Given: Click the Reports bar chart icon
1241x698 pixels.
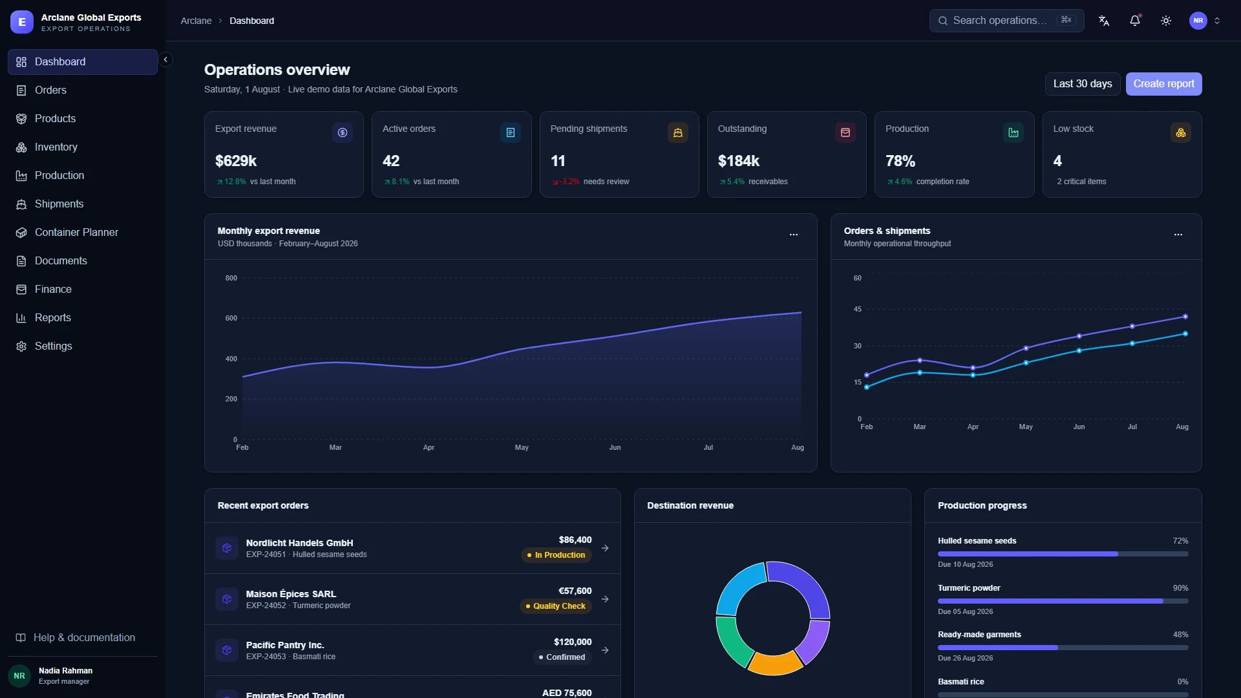Looking at the screenshot, I should pos(21,318).
